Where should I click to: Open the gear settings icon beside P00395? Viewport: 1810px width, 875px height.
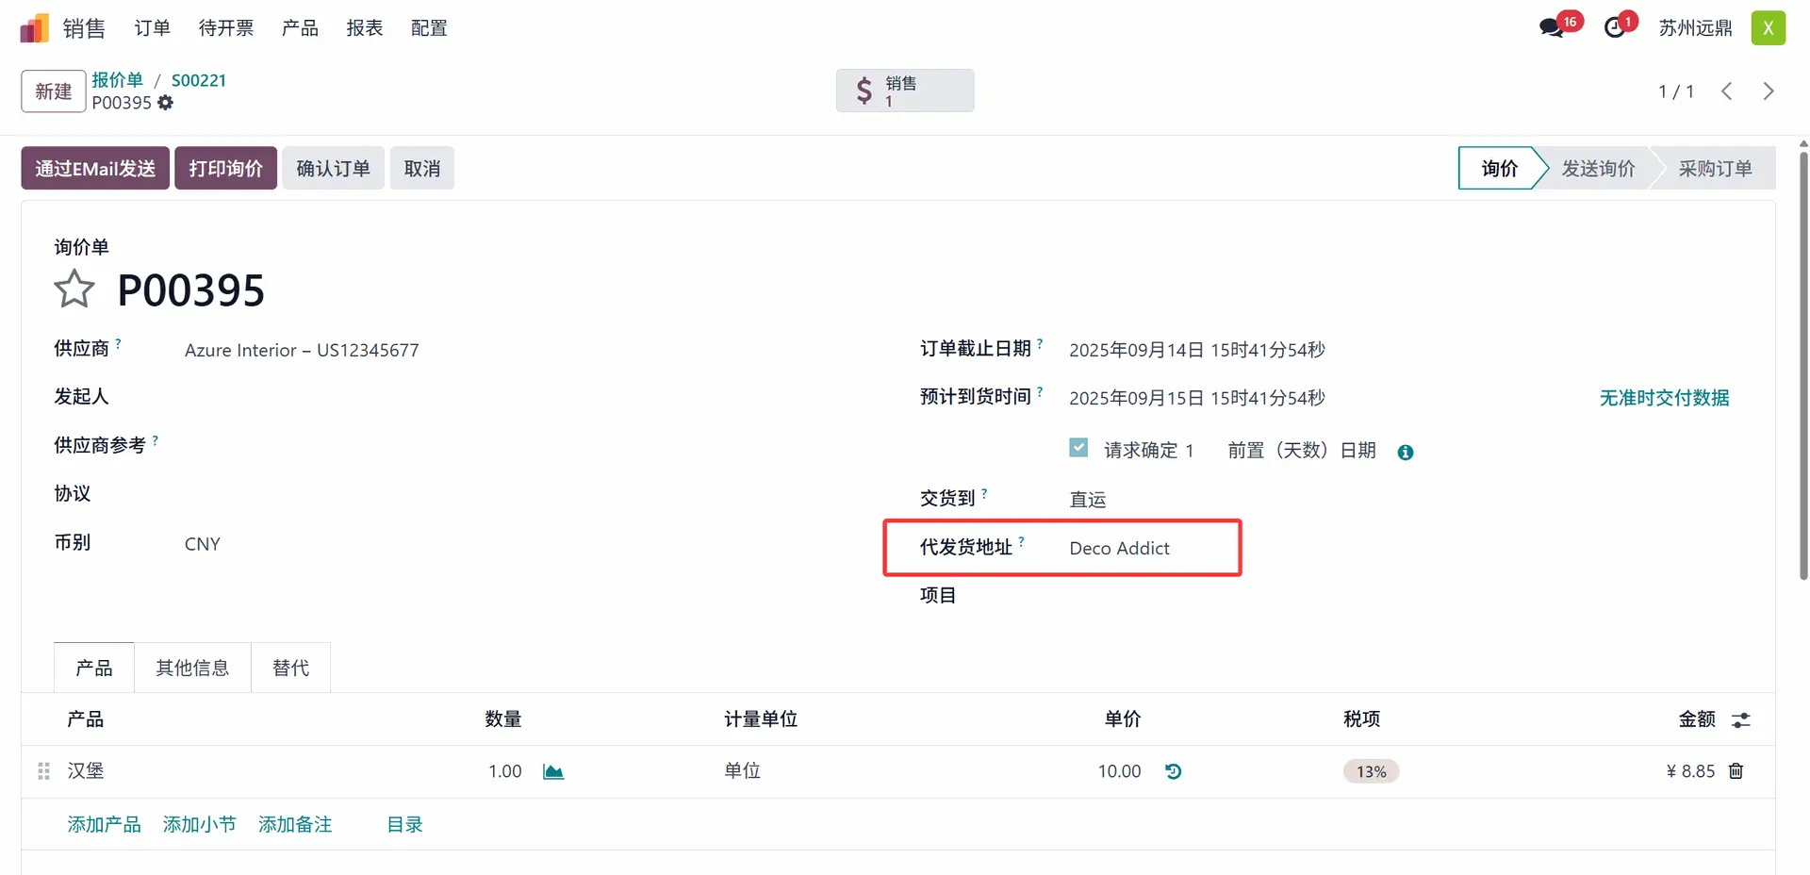click(x=166, y=103)
